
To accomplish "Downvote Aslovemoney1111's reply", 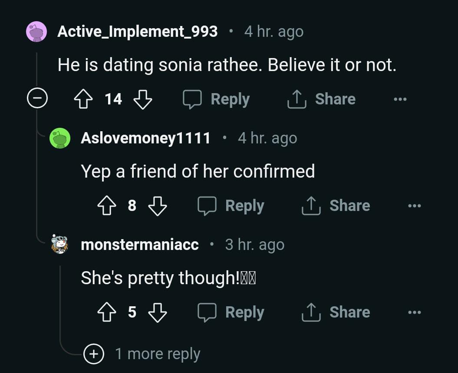I will (158, 205).
